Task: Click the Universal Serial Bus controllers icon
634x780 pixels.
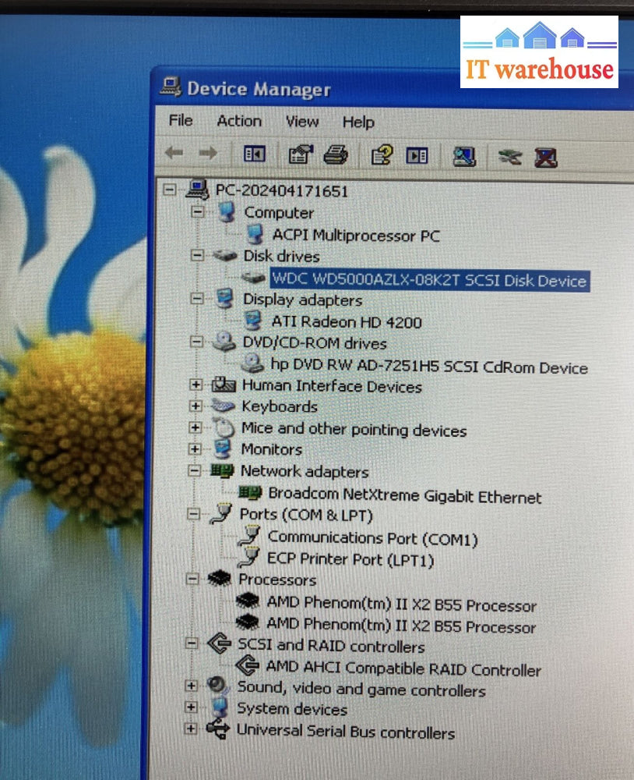Action: (x=217, y=729)
